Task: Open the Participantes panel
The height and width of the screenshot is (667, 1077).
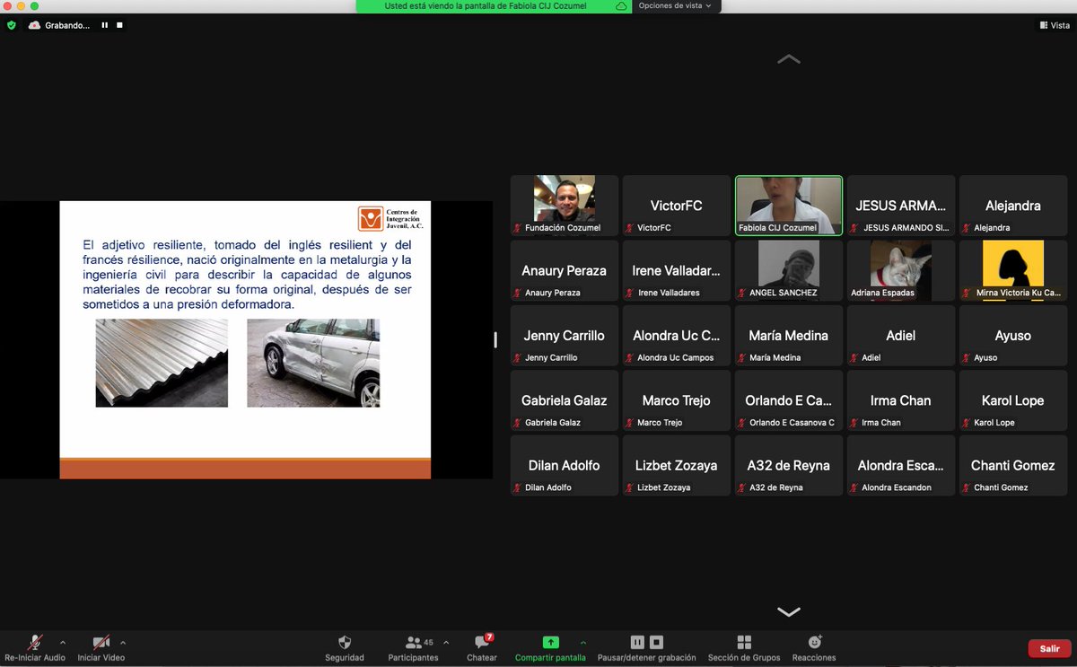Action: 414,648
